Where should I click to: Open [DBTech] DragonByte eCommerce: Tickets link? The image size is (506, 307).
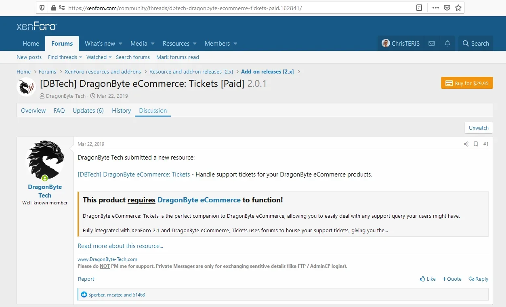[134, 175]
